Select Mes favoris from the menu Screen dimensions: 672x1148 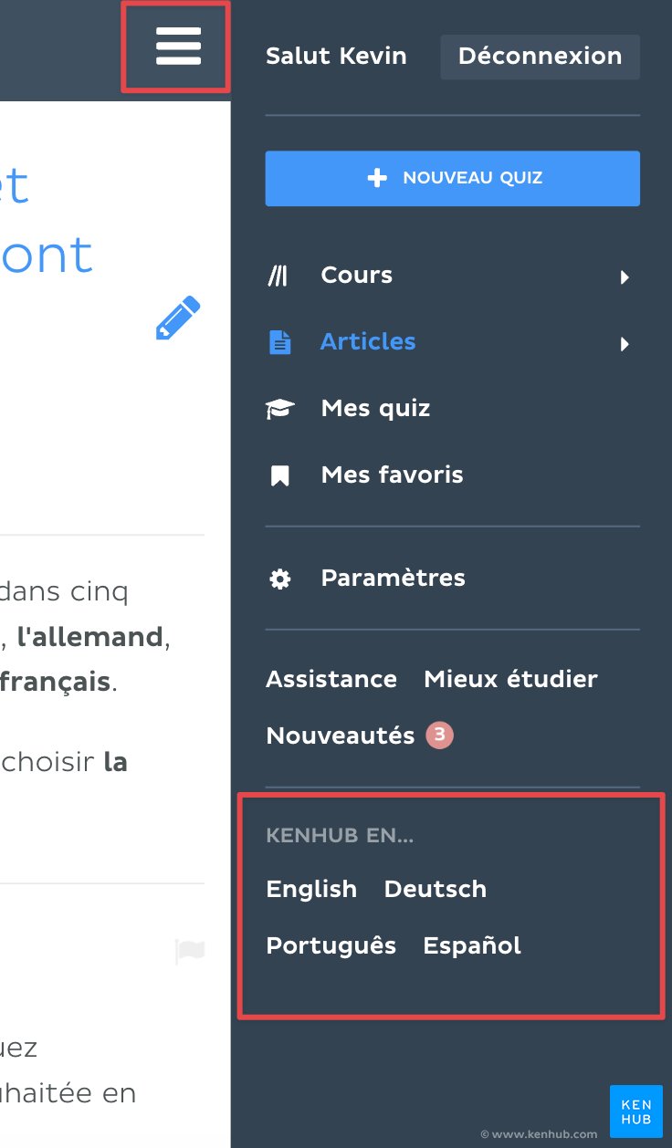tap(391, 474)
